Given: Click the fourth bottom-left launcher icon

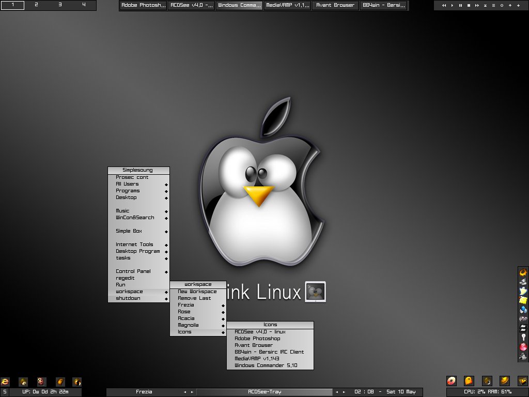Looking at the screenshot, I should point(60,382).
